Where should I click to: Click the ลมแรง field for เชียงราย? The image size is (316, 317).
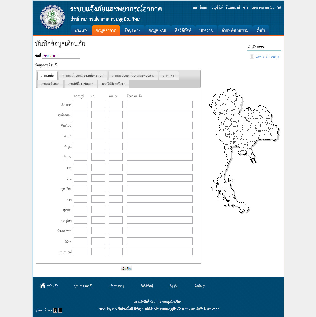pyautogui.click(x=116, y=104)
